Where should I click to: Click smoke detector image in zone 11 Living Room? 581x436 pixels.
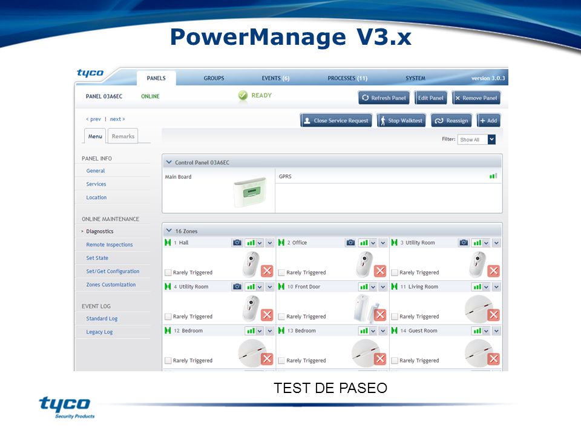coord(479,309)
